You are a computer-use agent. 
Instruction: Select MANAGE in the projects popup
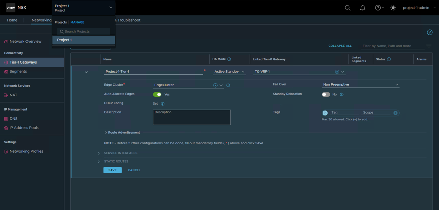(77, 22)
